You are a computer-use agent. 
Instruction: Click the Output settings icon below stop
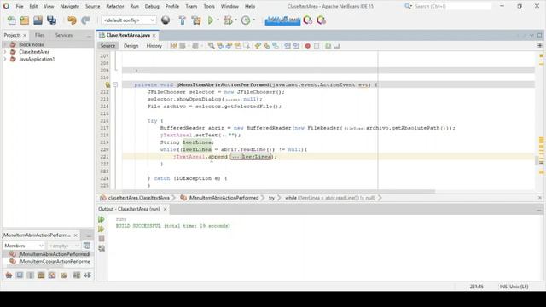point(102,248)
